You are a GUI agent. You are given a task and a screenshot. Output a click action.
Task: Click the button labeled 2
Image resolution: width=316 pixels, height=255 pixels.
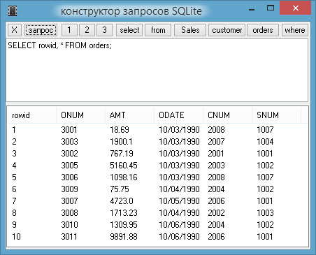(x=87, y=30)
